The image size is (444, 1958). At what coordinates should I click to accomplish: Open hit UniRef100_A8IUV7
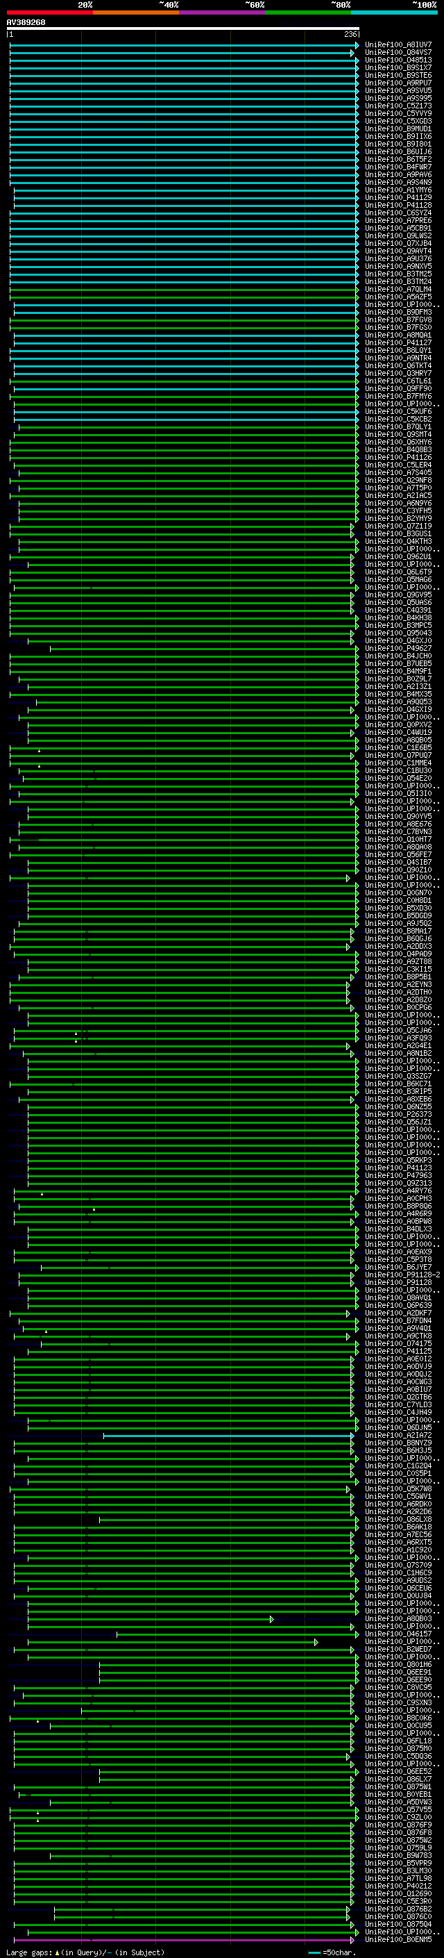pos(398,45)
